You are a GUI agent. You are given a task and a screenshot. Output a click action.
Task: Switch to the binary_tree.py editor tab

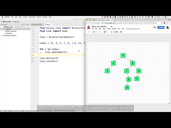[37, 25]
